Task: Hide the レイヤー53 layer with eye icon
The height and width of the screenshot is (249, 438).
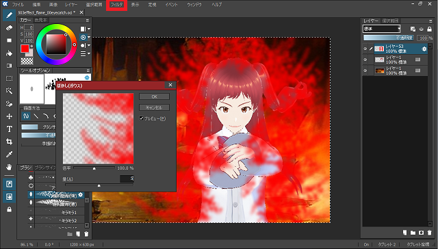Action: [365, 49]
